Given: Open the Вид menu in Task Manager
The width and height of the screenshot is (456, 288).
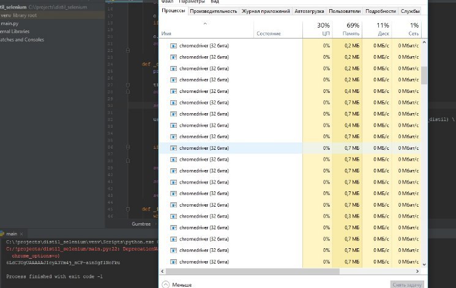Looking at the screenshot, I should 215,1.
